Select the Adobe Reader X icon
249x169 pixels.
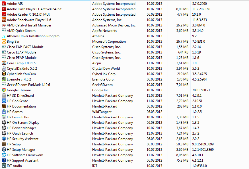(x=4, y=14)
